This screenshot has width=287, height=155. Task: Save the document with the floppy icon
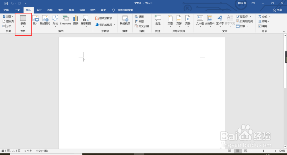[6, 3]
